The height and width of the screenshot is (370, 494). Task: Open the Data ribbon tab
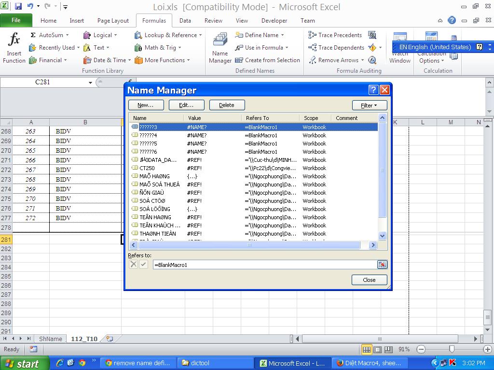point(185,21)
